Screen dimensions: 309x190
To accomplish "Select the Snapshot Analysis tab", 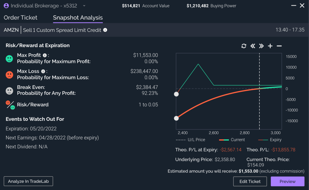I will (x=78, y=17).
